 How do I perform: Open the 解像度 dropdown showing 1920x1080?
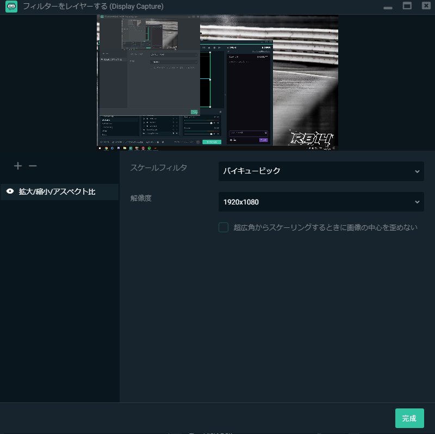click(x=321, y=202)
